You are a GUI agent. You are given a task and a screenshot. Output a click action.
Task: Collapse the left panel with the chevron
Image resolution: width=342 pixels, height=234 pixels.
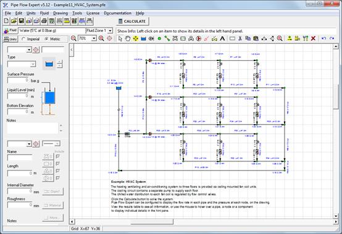(x=72, y=50)
